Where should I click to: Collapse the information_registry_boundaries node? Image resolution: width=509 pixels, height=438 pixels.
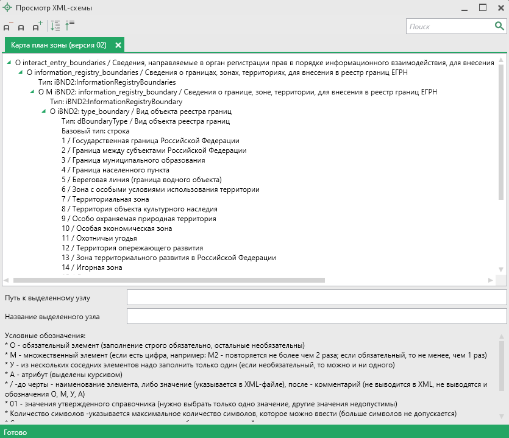click(x=20, y=72)
